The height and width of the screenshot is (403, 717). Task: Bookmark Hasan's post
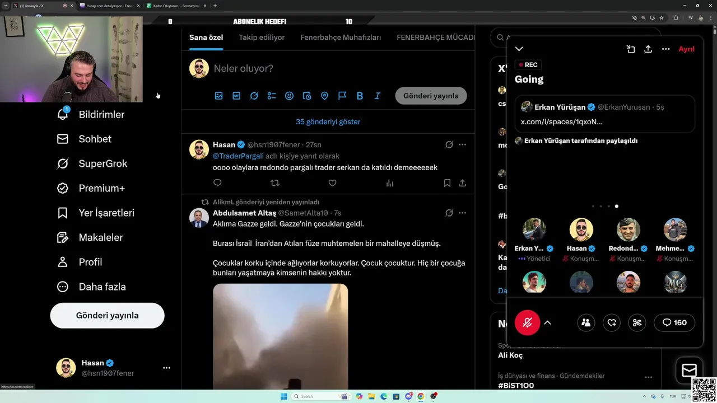pos(447,183)
